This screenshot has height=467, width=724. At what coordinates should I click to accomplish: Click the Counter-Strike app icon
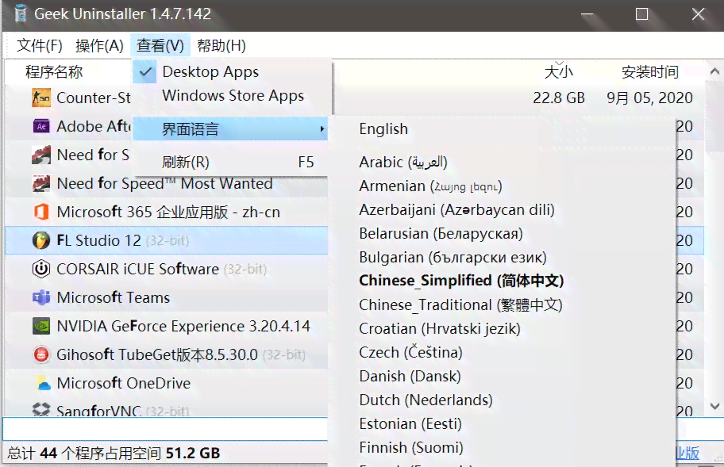(x=41, y=98)
